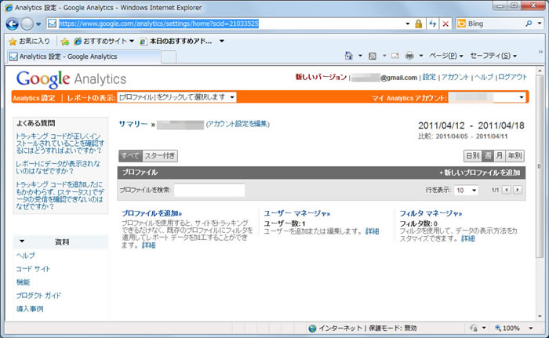Open the プロダクト ガイド sidebar link
Viewport: 549px width, 338px height.
tap(38, 296)
